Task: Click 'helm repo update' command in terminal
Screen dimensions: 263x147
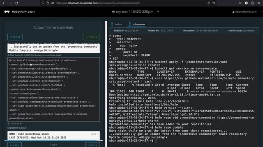Action: point(169,127)
